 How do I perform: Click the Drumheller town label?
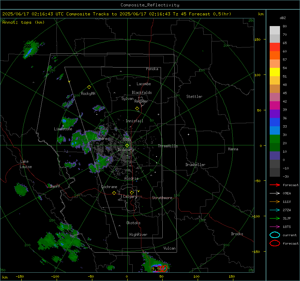(195, 165)
